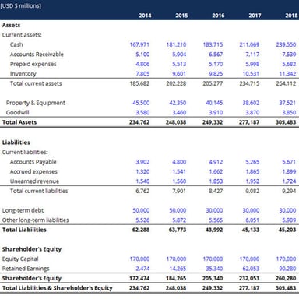Click Goodwill 2015 value 3,460
Viewport: 299px width, 299px height.
(x=179, y=112)
